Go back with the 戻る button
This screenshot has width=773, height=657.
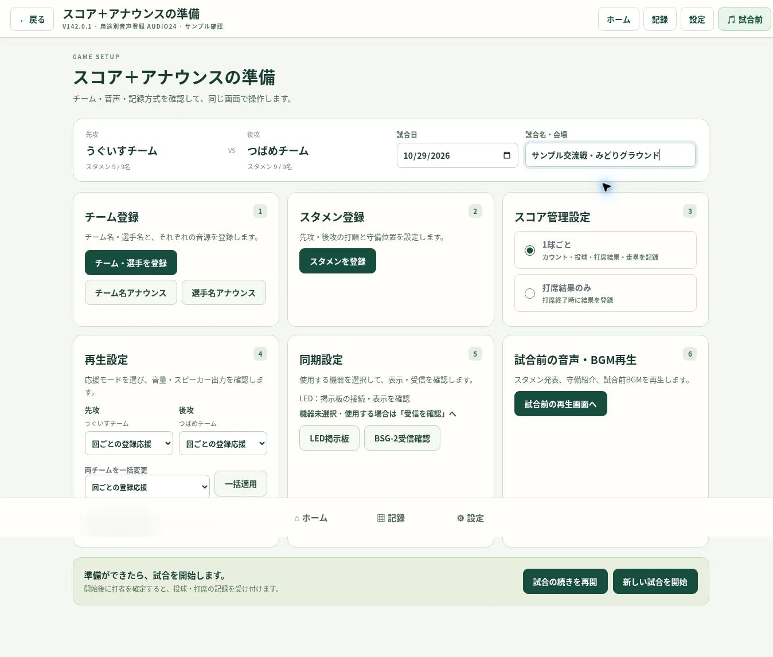coord(32,19)
